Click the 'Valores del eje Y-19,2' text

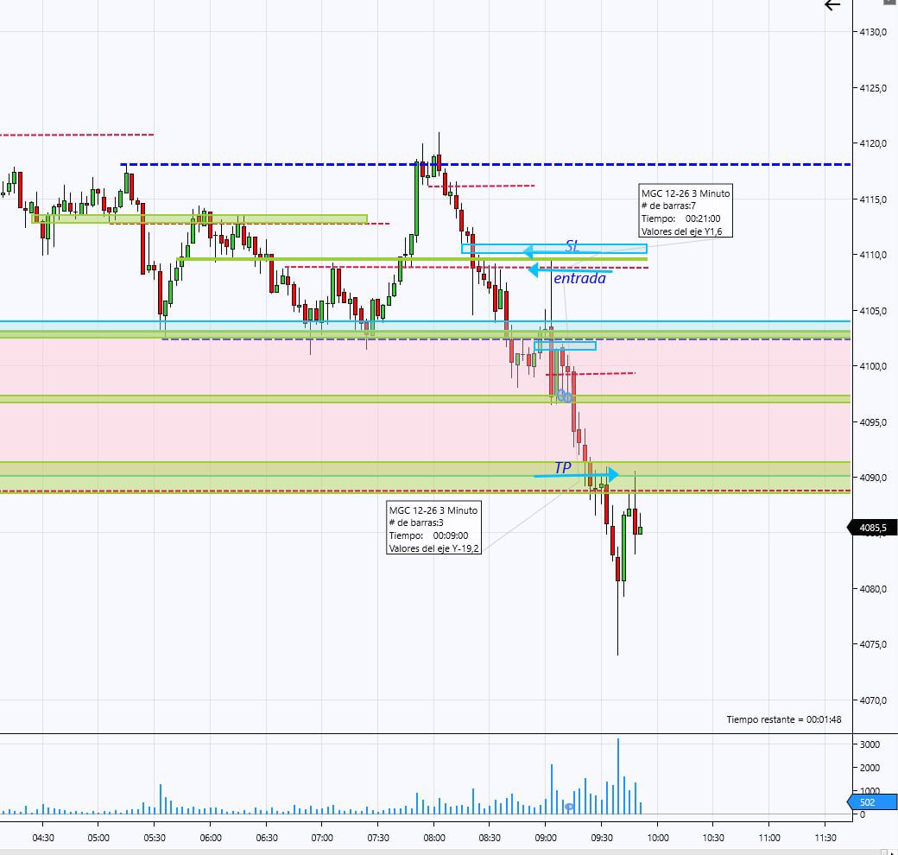[x=433, y=548]
